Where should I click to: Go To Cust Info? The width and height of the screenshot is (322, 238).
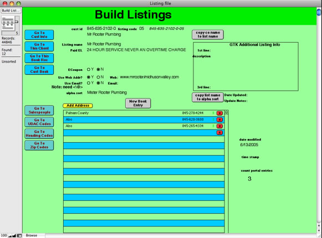(x=39, y=35)
